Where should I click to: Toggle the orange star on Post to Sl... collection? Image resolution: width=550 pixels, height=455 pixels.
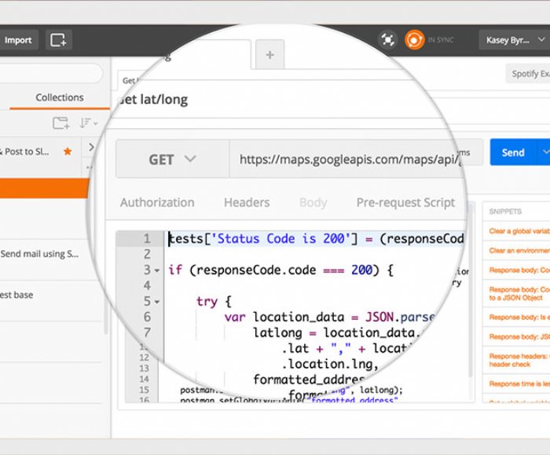pos(68,152)
